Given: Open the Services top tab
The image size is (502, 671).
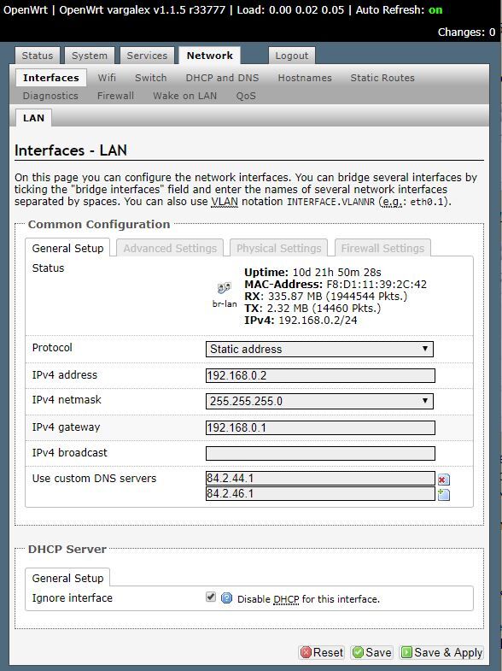Looking at the screenshot, I should (x=147, y=56).
